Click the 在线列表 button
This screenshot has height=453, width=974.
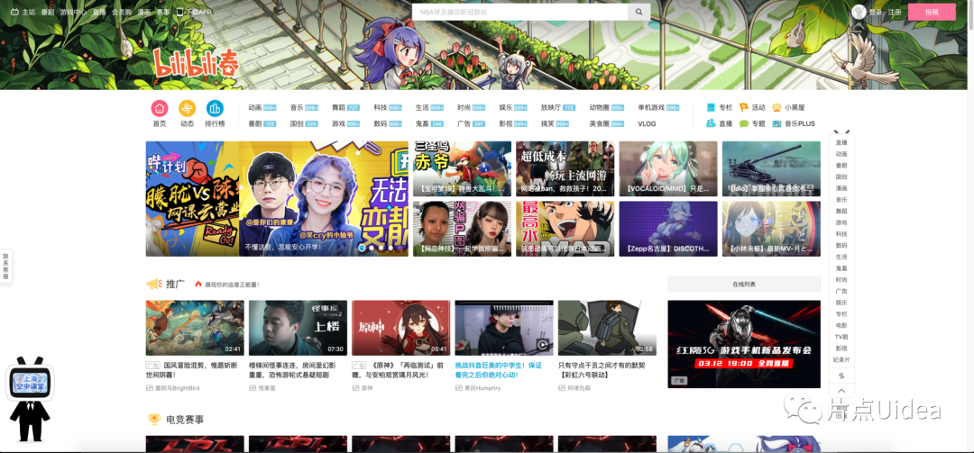(744, 285)
